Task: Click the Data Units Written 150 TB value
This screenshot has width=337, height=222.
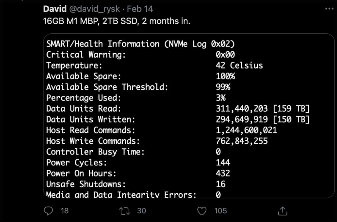Action: click(263, 119)
